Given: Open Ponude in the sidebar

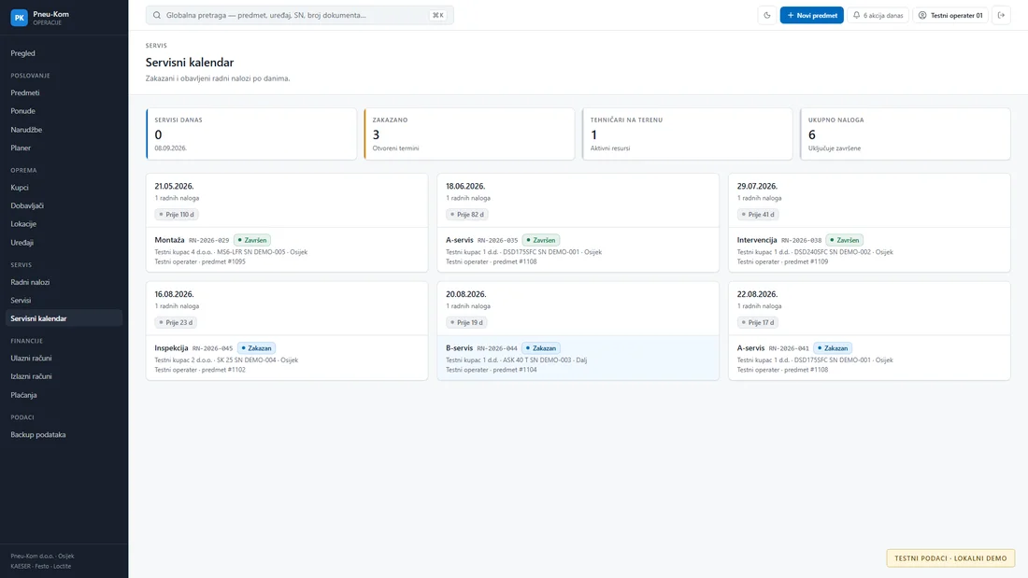Looking at the screenshot, I should (x=64, y=111).
